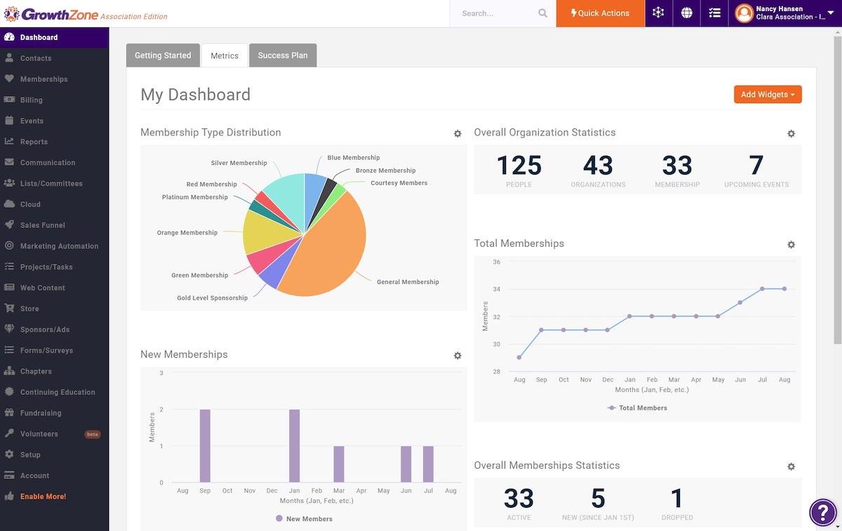Open the network hub icon in header

pyautogui.click(x=658, y=13)
